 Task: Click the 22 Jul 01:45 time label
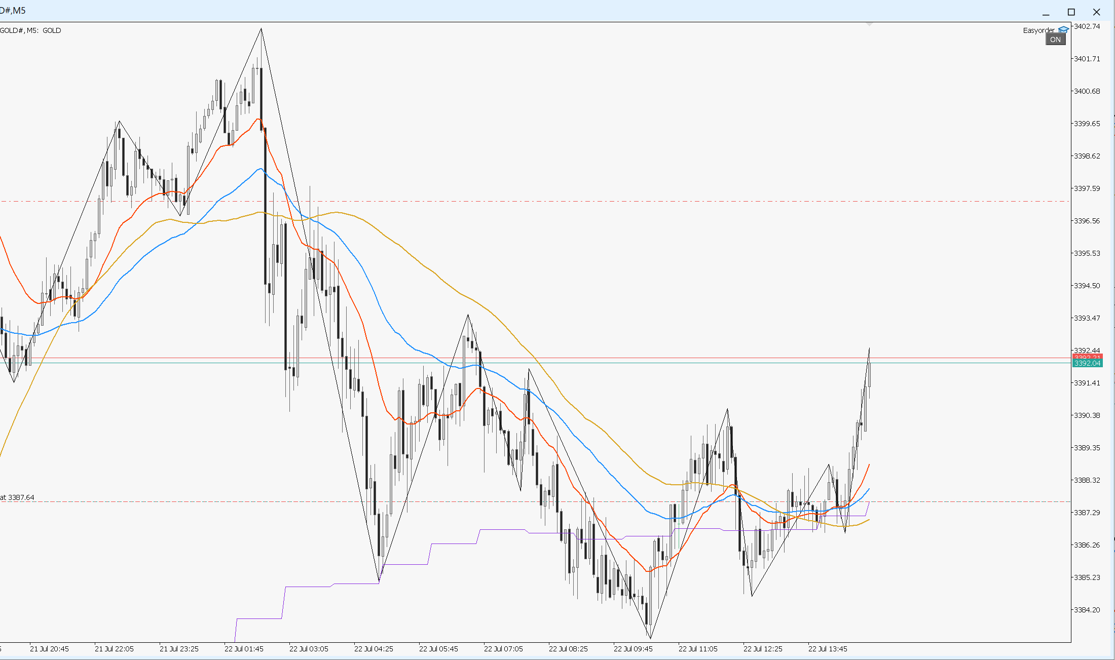(x=244, y=649)
